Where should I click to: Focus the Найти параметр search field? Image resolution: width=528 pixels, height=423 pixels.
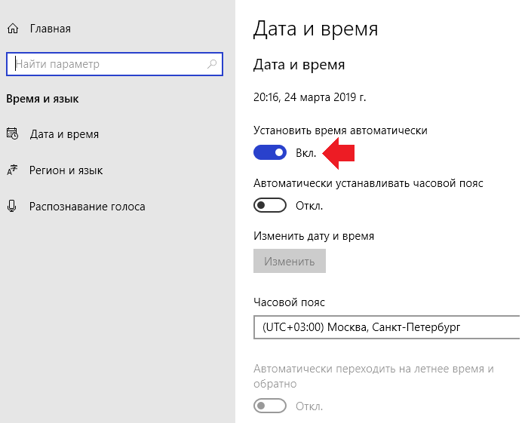pos(115,64)
